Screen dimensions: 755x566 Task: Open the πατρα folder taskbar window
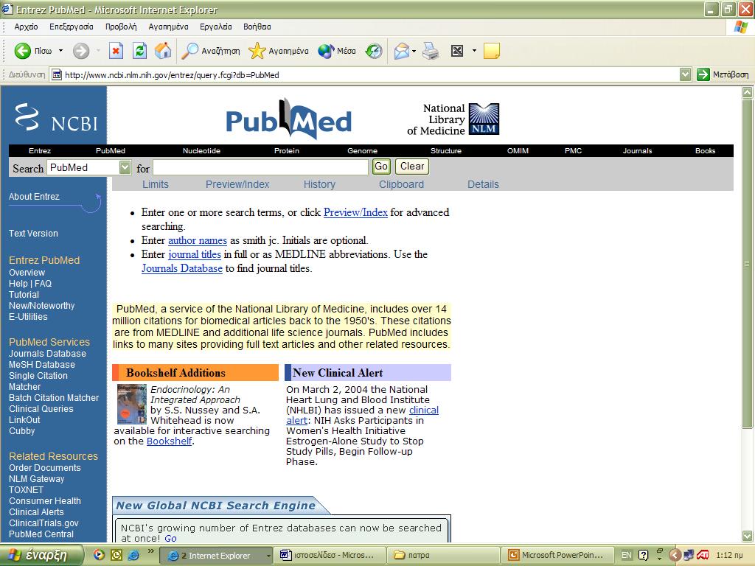tap(442, 555)
